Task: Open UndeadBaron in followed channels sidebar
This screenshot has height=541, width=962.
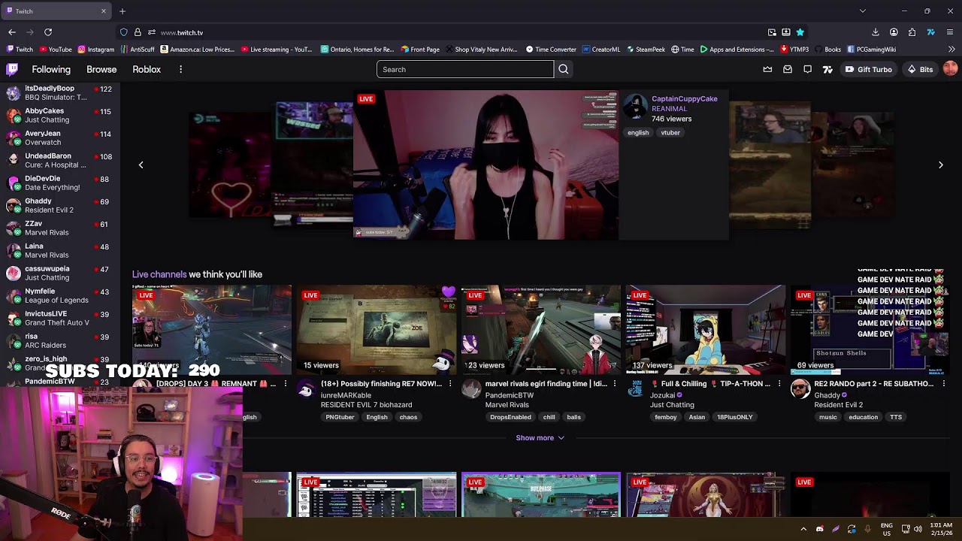Action: pyautogui.click(x=59, y=160)
